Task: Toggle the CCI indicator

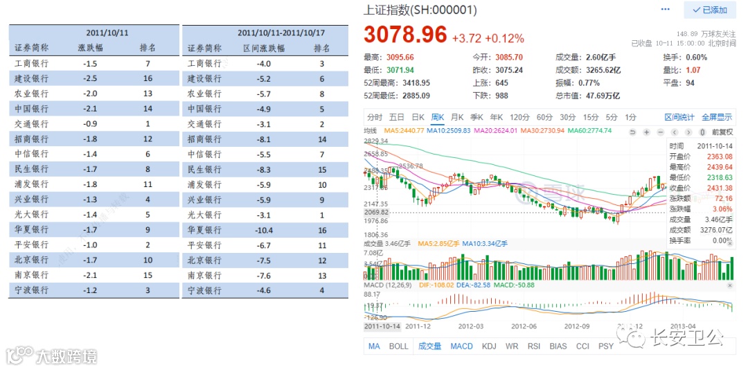Action: click(582, 346)
